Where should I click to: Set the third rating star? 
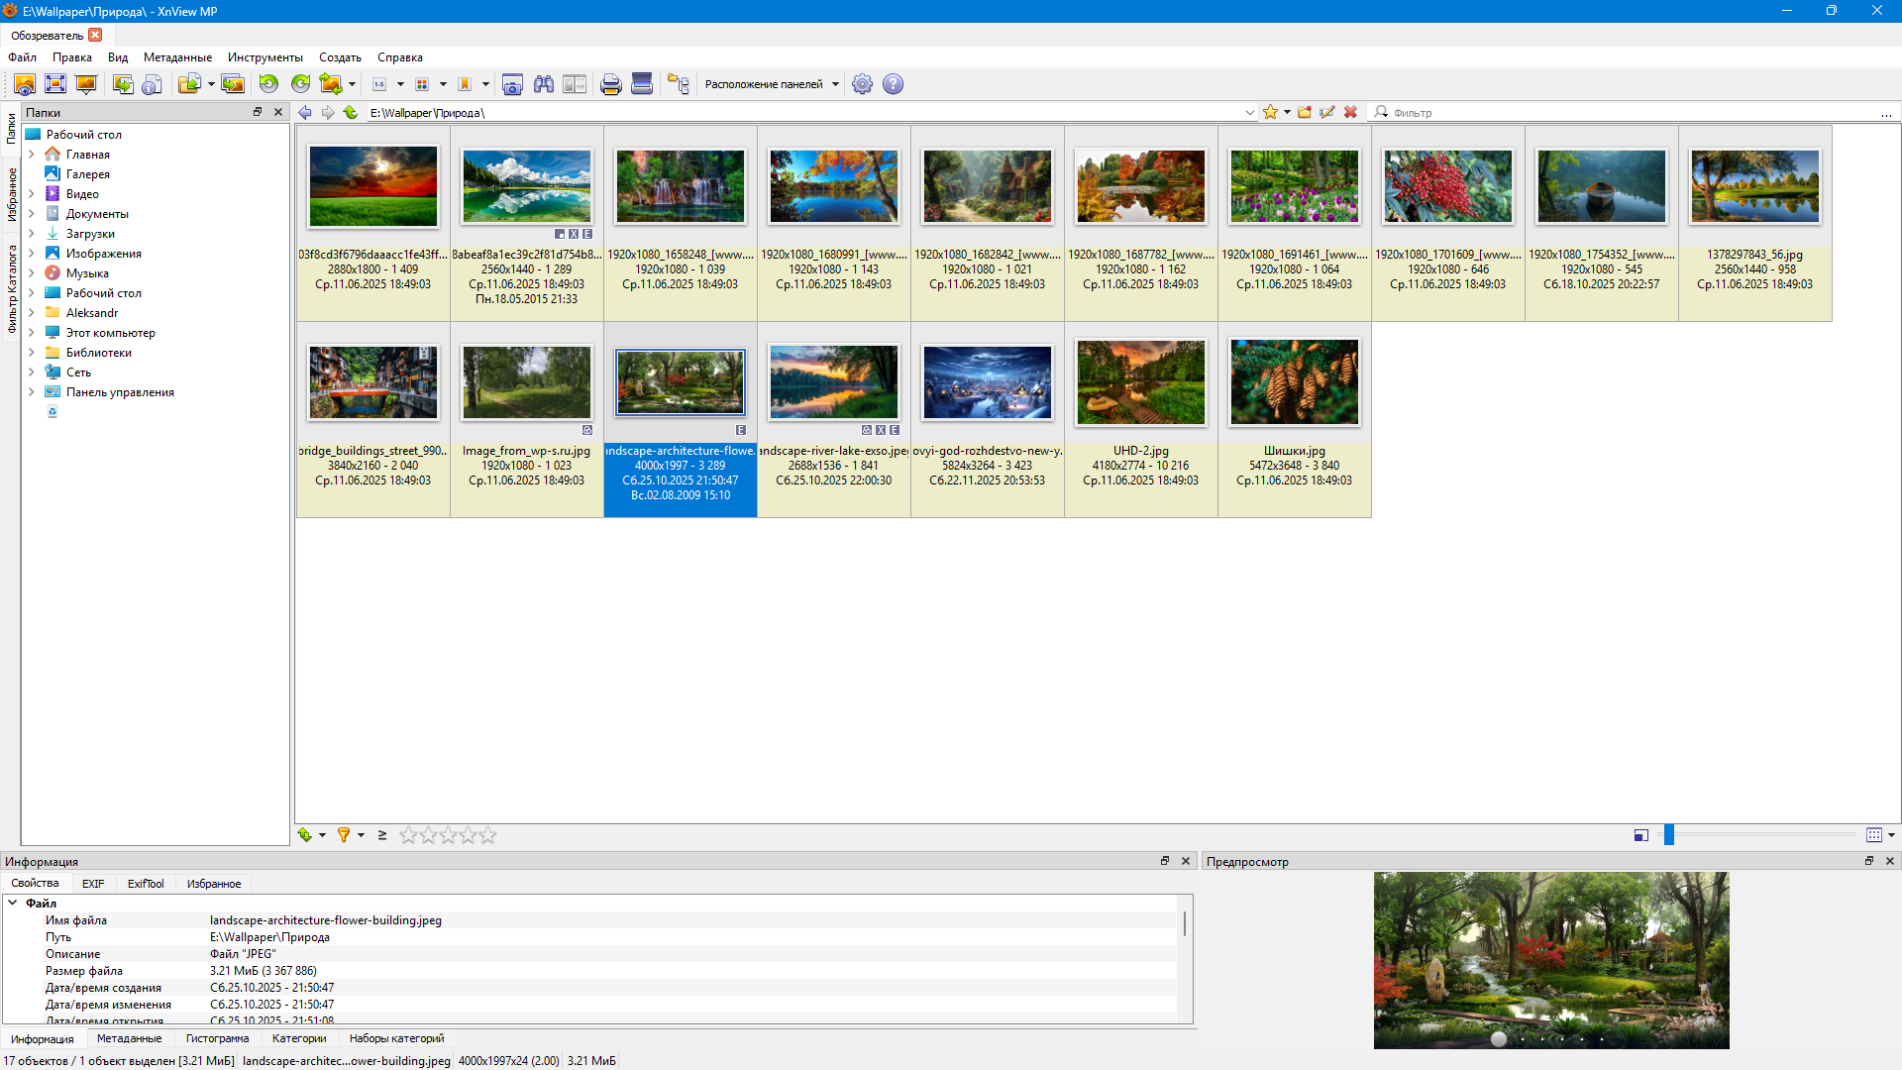(448, 835)
